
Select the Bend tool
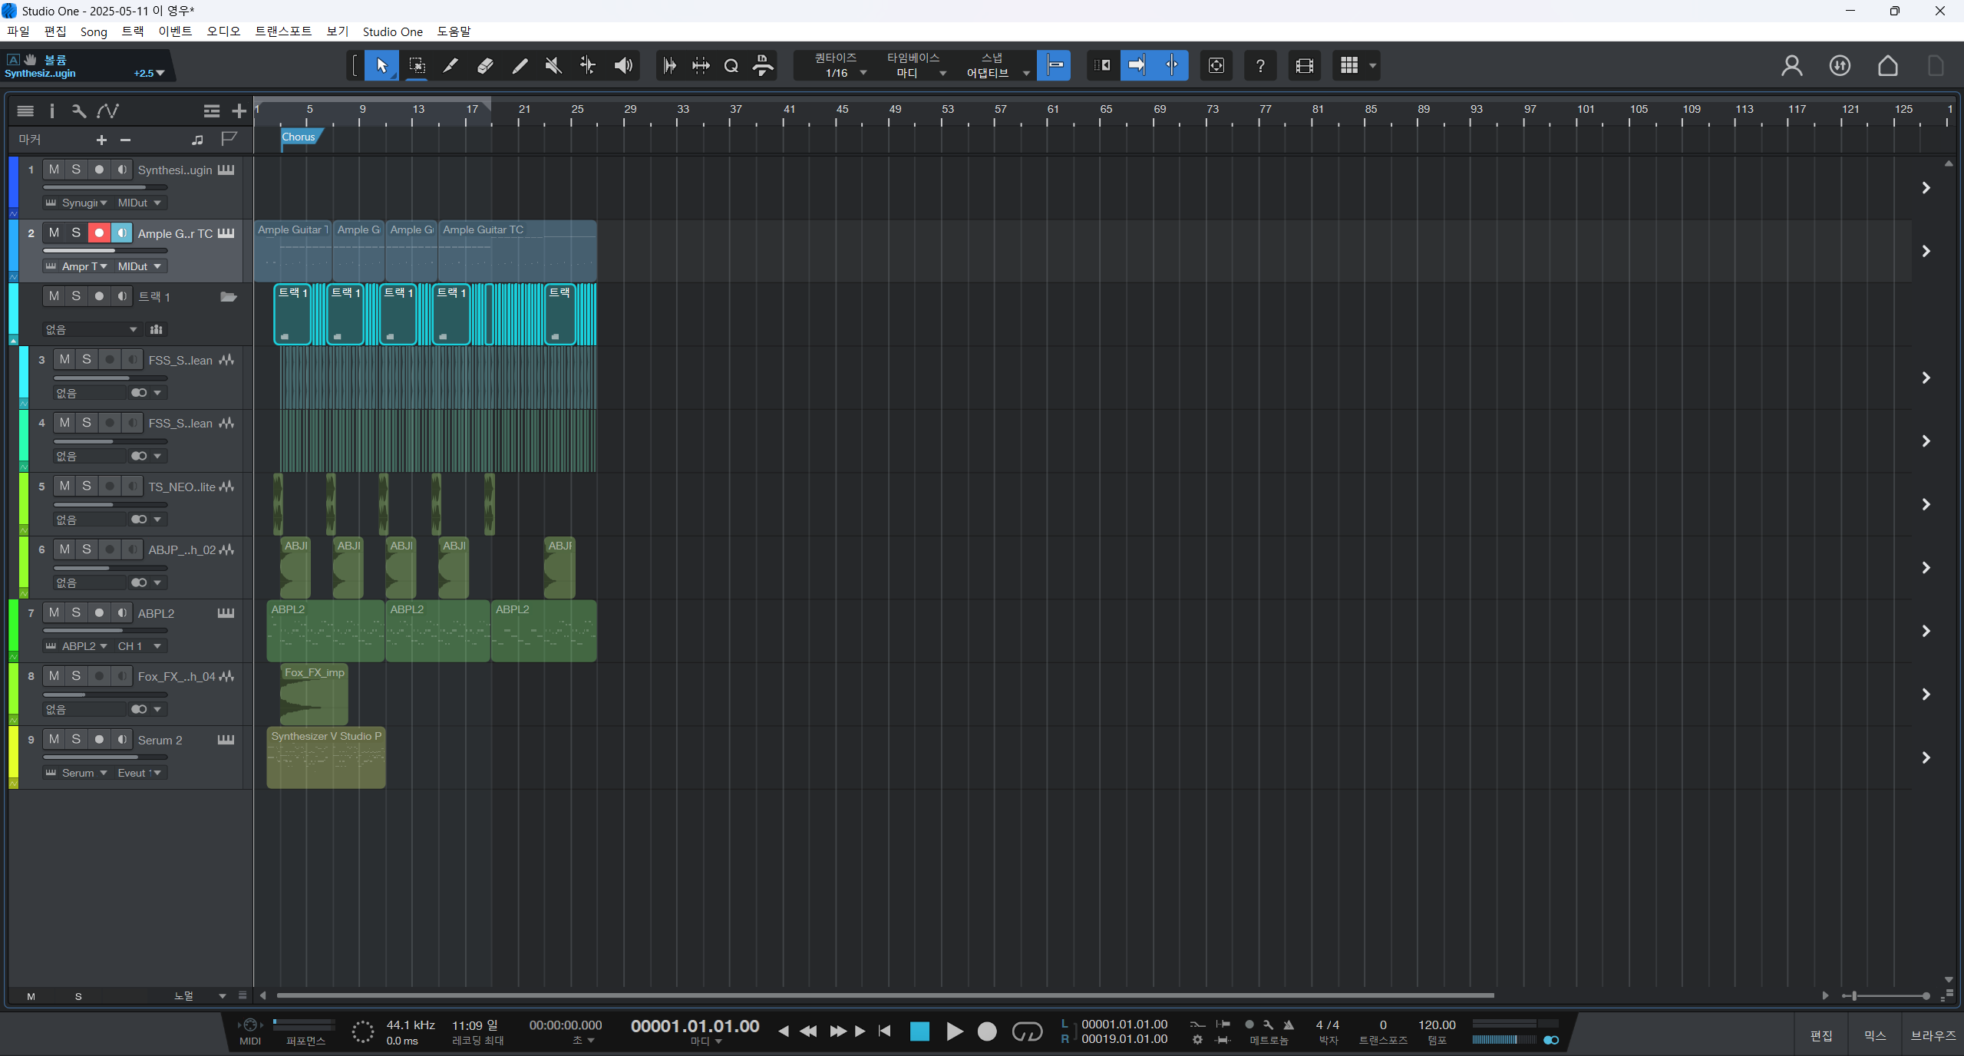pyautogui.click(x=588, y=65)
